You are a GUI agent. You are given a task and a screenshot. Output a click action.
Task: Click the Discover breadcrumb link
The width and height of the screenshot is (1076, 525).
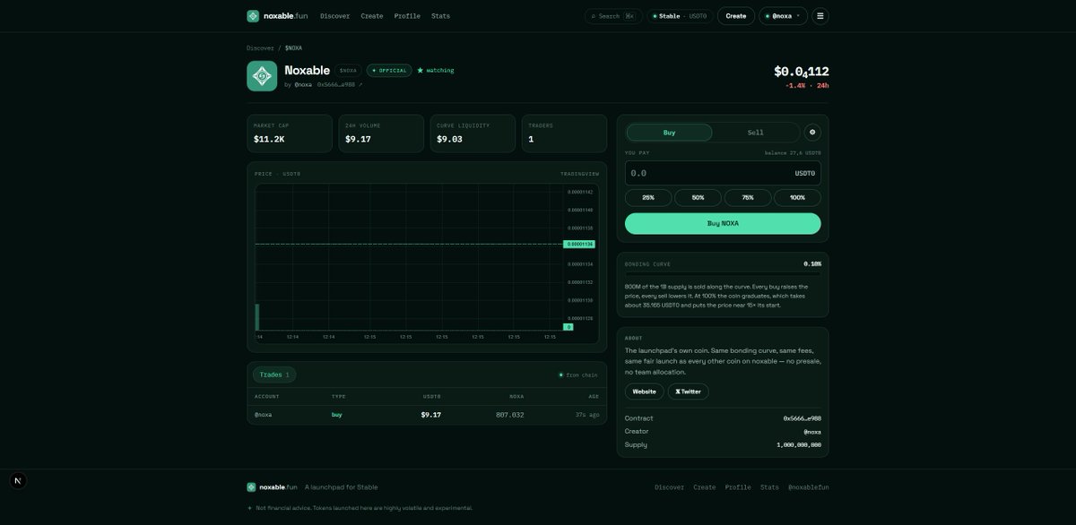(260, 47)
